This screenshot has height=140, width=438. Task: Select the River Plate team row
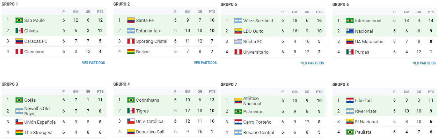384,111
